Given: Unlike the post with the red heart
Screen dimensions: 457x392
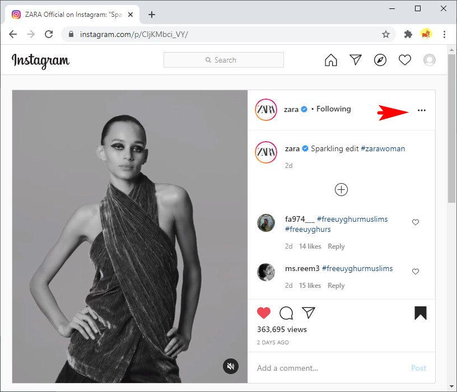Looking at the screenshot, I should pyautogui.click(x=264, y=312).
